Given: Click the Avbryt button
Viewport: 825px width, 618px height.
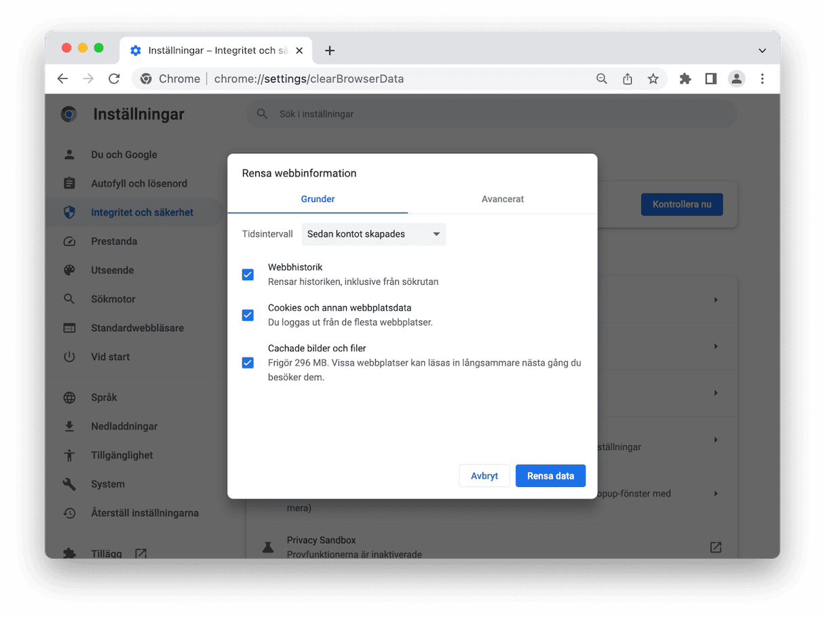Looking at the screenshot, I should click(x=484, y=476).
